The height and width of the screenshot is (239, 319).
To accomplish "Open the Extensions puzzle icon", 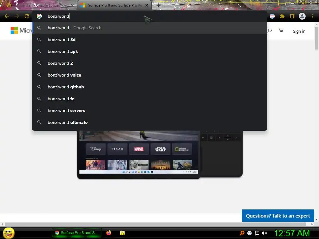I will coord(282,16).
